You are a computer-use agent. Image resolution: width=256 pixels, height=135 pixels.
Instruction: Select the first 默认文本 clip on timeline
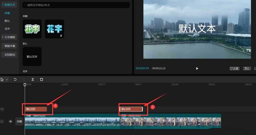point(36,109)
